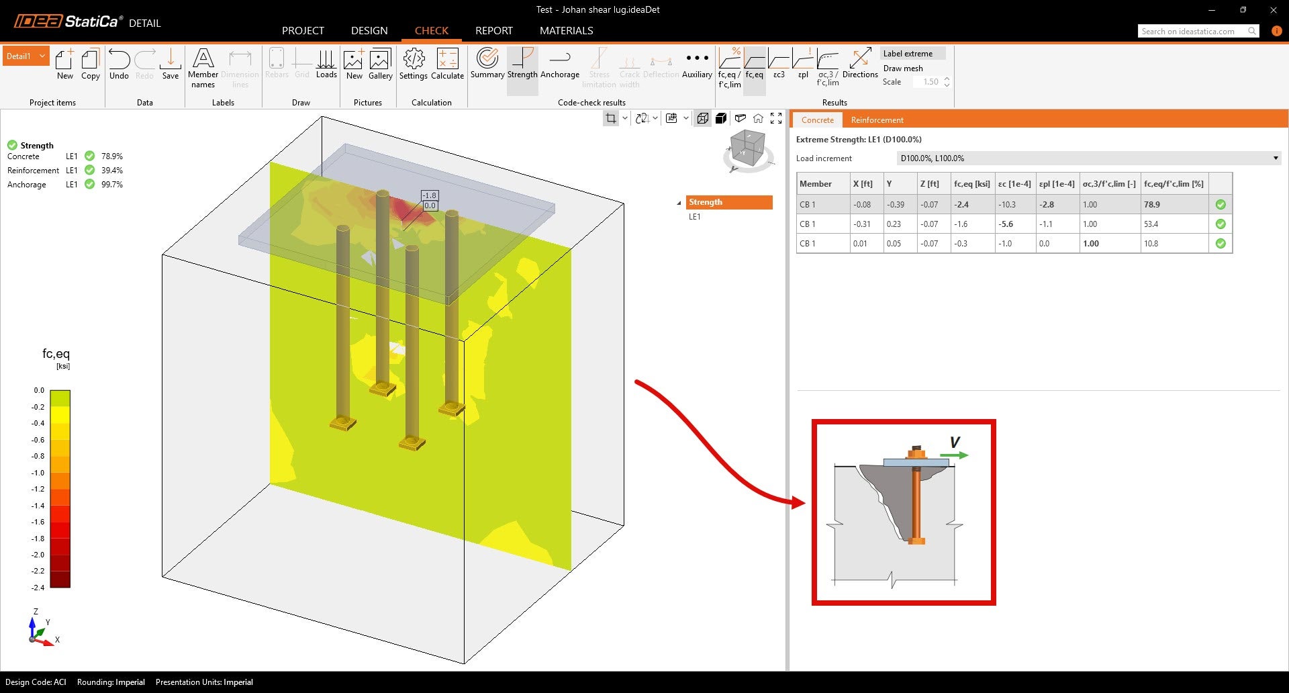Screen dimensions: 1289x693
Task: Click the Calculate icon in the ribbon
Action: pyautogui.click(x=447, y=64)
